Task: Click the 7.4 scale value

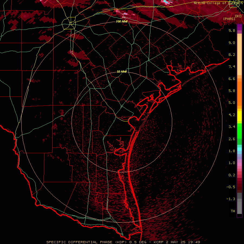Action: click(x=232, y=67)
